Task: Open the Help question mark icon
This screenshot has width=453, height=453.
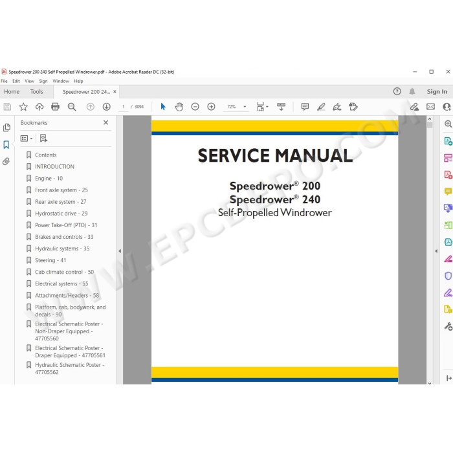Action: coord(397,92)
